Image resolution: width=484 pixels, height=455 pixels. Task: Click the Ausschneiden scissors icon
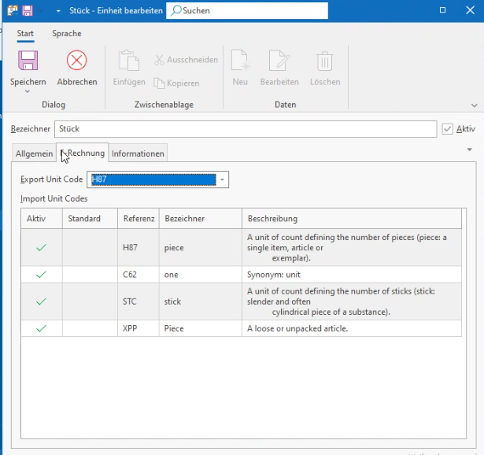160,60
